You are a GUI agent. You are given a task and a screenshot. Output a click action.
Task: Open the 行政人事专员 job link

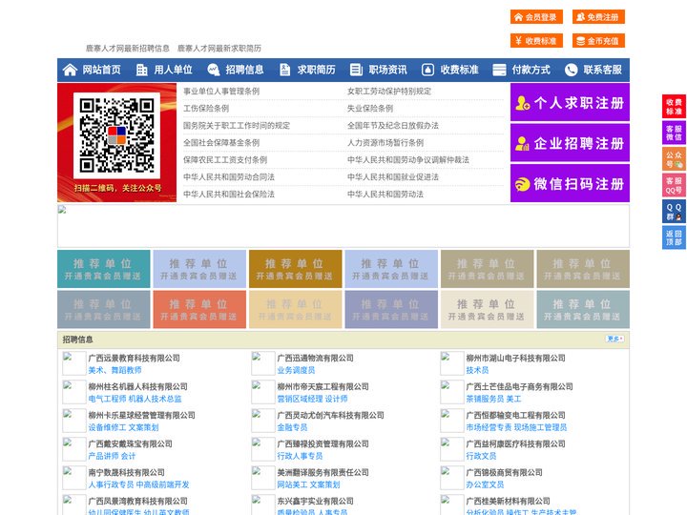pos(300,456)
